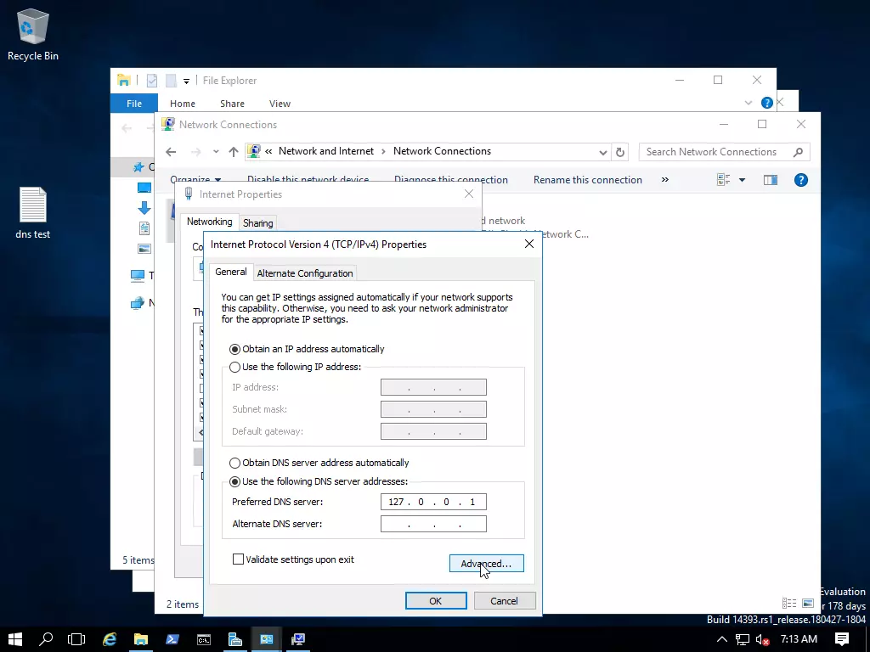Expand File Explorer ribbon chevron
The height and width of the screenshot is (652, 870).
click(x=749, y=103)
